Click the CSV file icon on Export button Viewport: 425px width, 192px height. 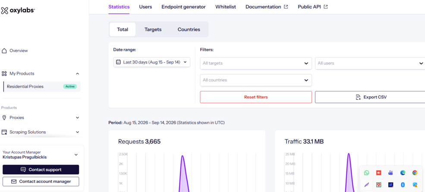(358, 97)
